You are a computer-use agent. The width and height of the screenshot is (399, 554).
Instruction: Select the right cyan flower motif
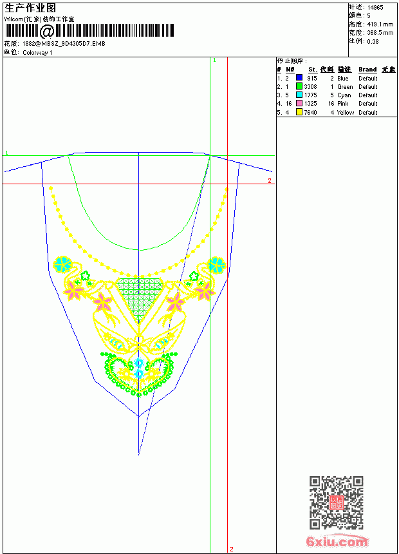pyautogui.click(x=216, y=265)
